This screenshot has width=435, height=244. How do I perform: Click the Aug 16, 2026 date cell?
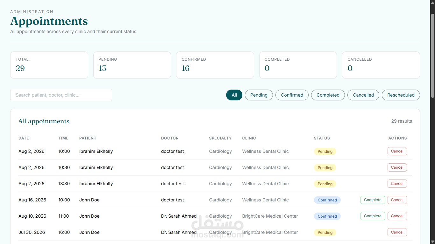32,200
